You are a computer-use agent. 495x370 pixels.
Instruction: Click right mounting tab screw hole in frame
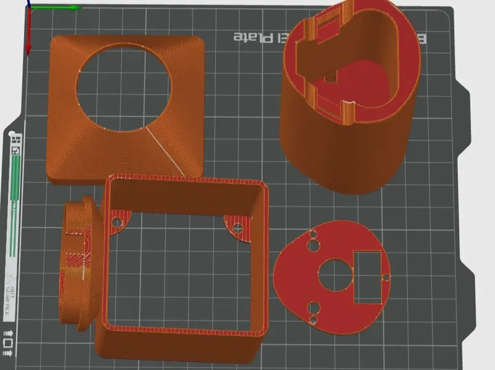[238, 228]
